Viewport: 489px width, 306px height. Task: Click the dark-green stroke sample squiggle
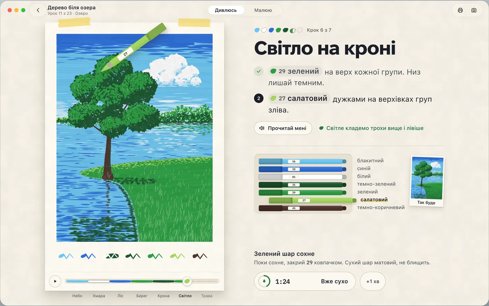[133, 256]
